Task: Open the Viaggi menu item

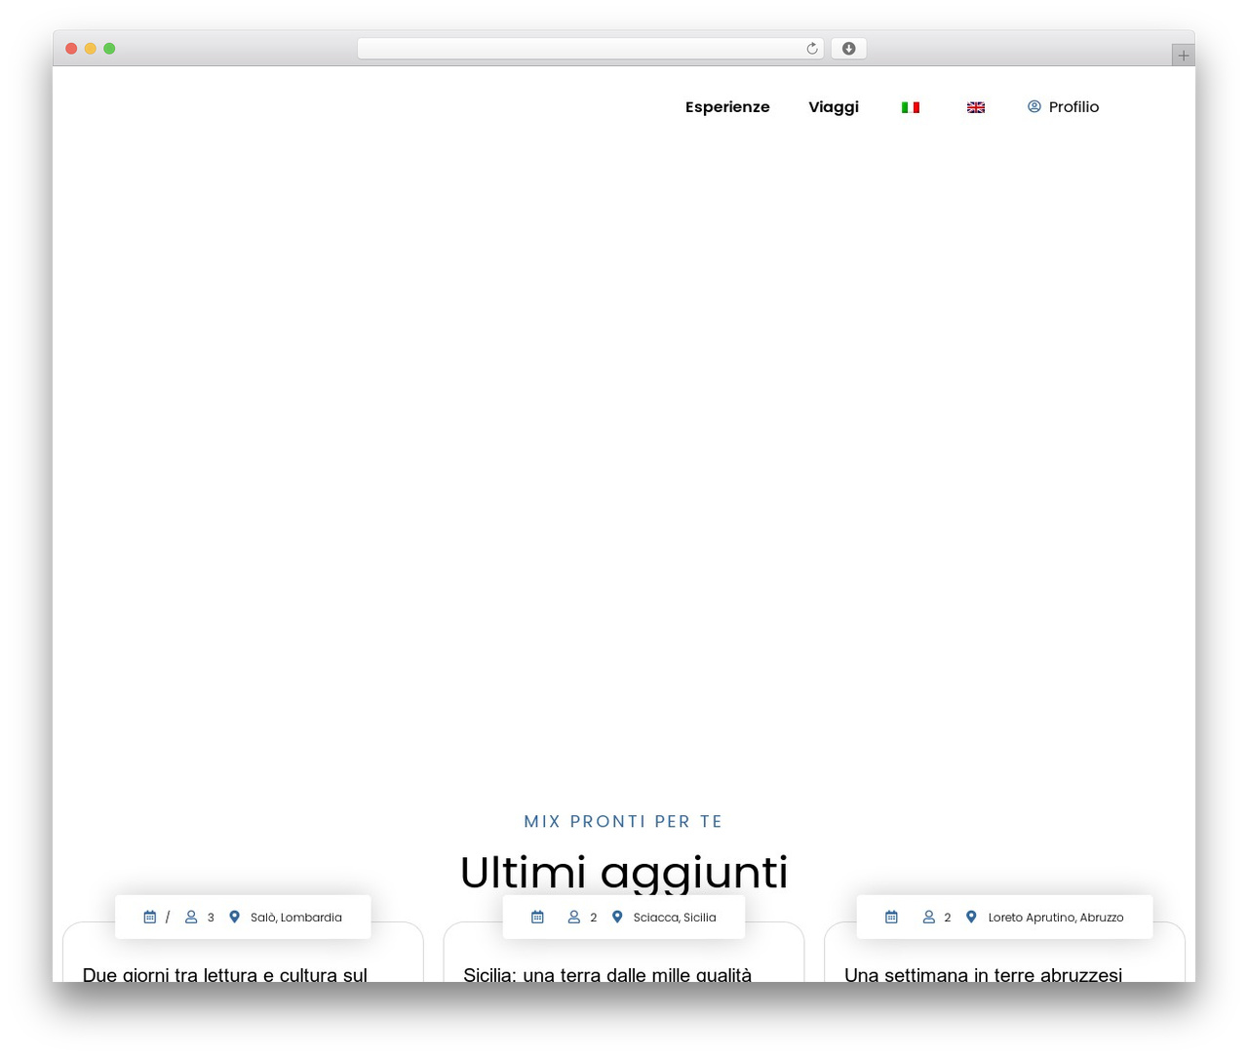Action: (x=834, y=107)
